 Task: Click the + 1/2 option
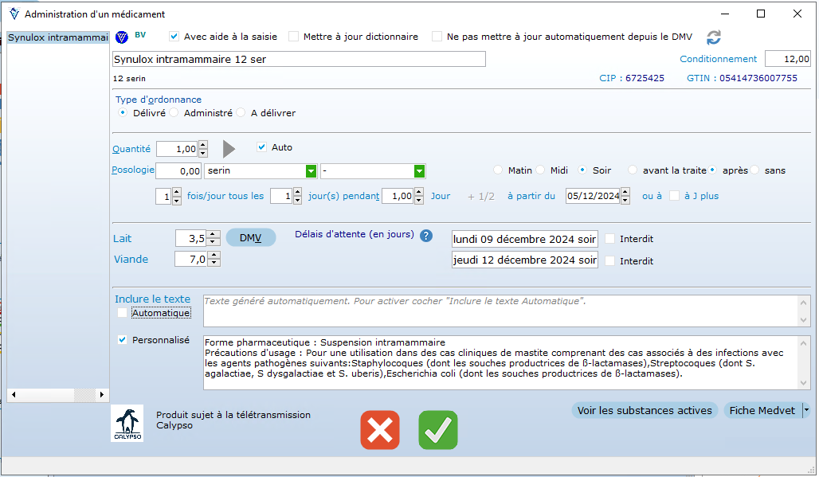click(481, 196)
